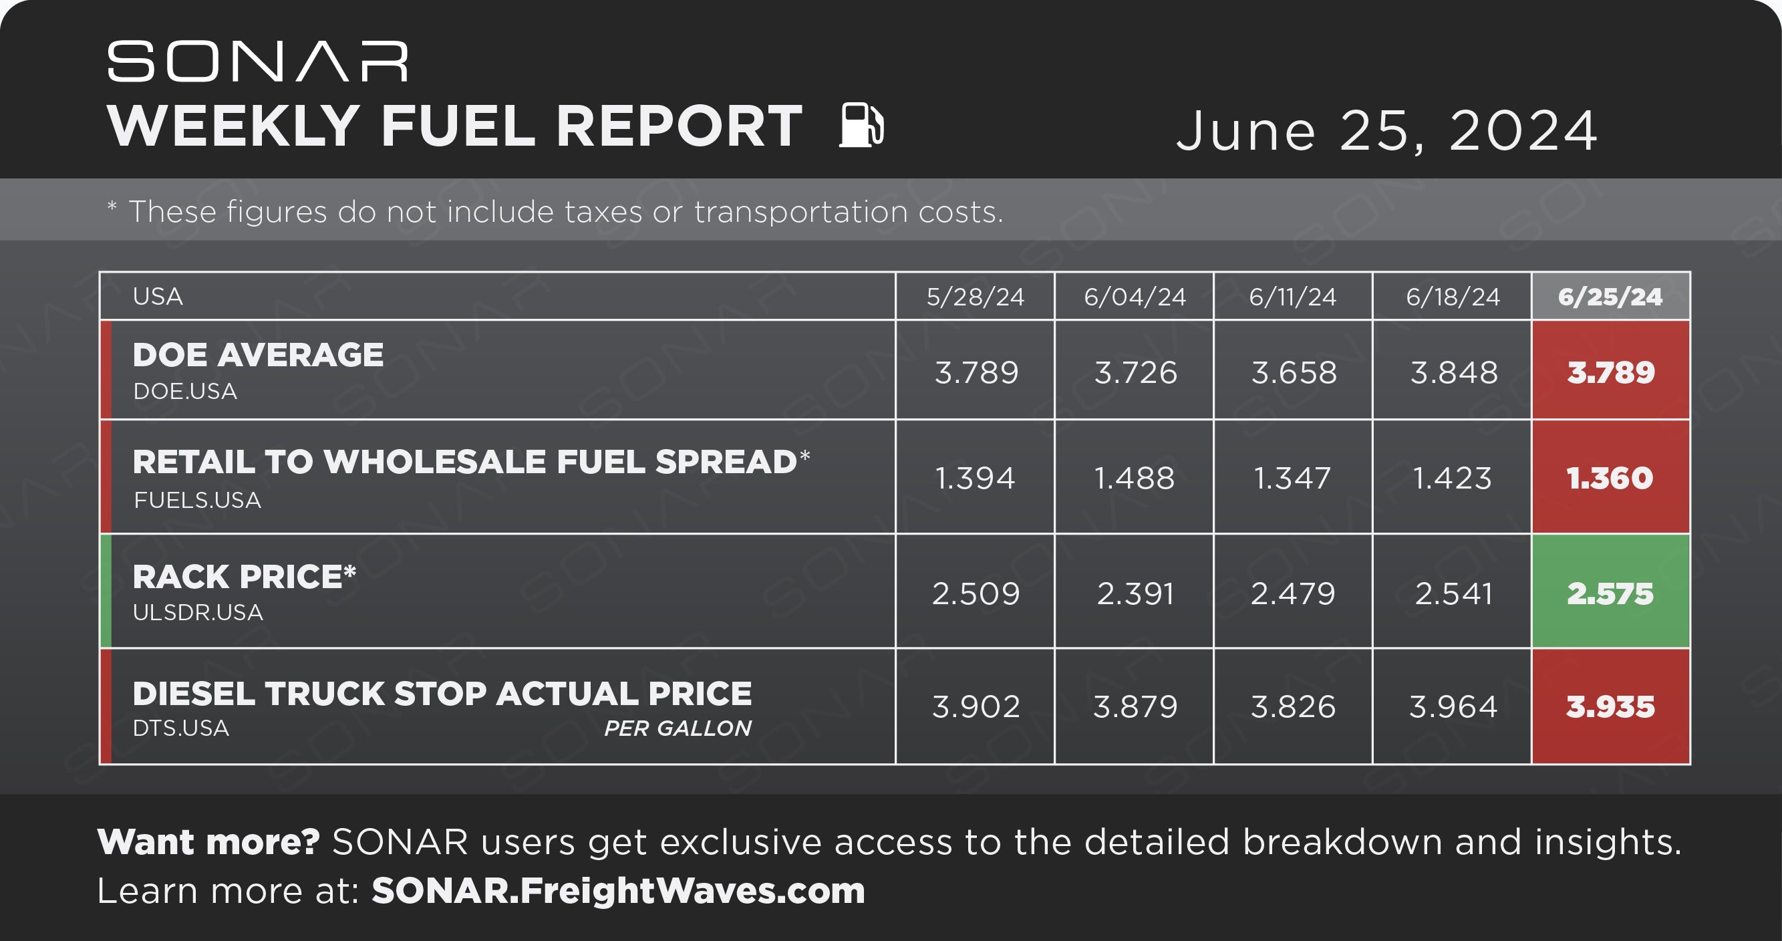Select the 5/28/24 column header
Image resolution: width=1782 pixels, height=941 pixels.
tap(975, 296)
